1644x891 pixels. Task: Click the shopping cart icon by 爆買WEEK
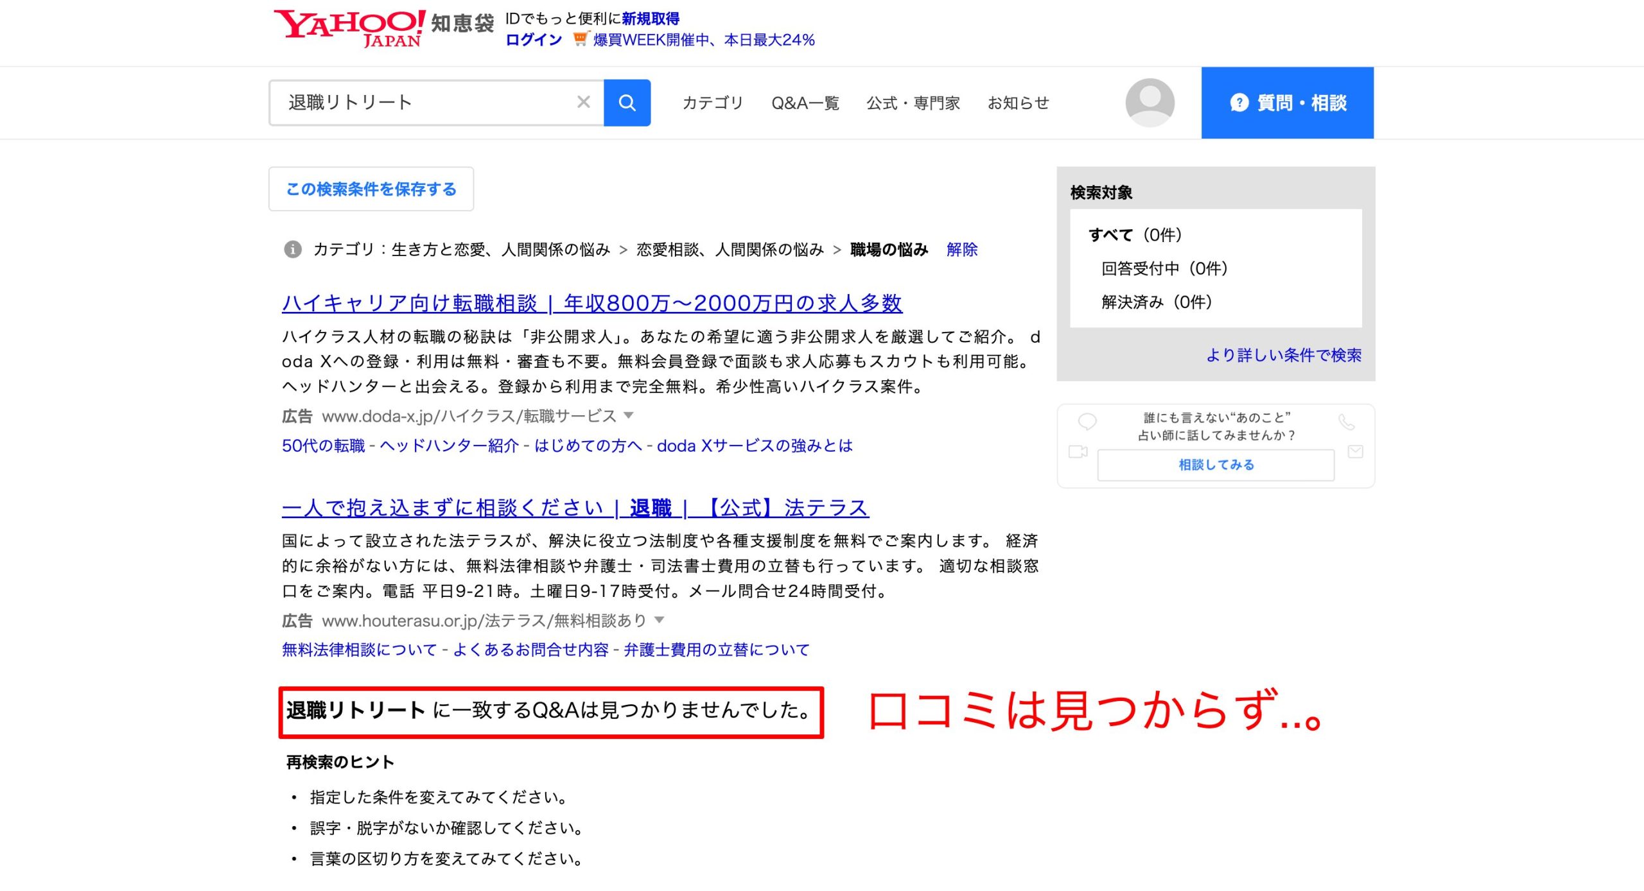point(580,39)
